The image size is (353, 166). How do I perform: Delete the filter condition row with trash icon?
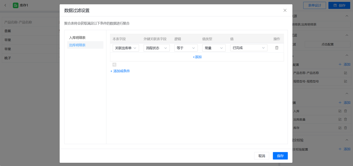pos(277,48)
